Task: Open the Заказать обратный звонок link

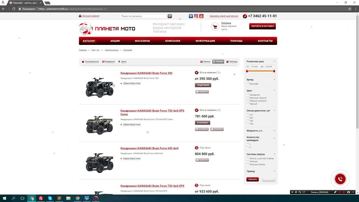Action: pos(224,16)
